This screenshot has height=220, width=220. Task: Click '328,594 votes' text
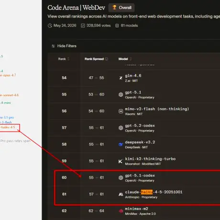coord(99,25)
